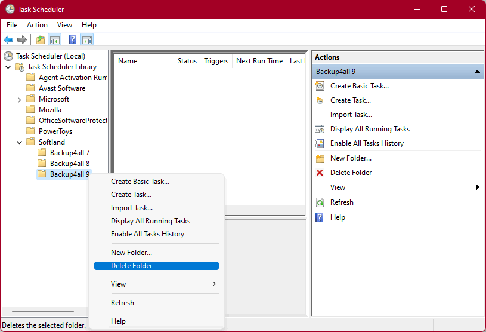Choose New Folder in the context menu
Screen dimensions: 486x332
(x=156, y=253)
